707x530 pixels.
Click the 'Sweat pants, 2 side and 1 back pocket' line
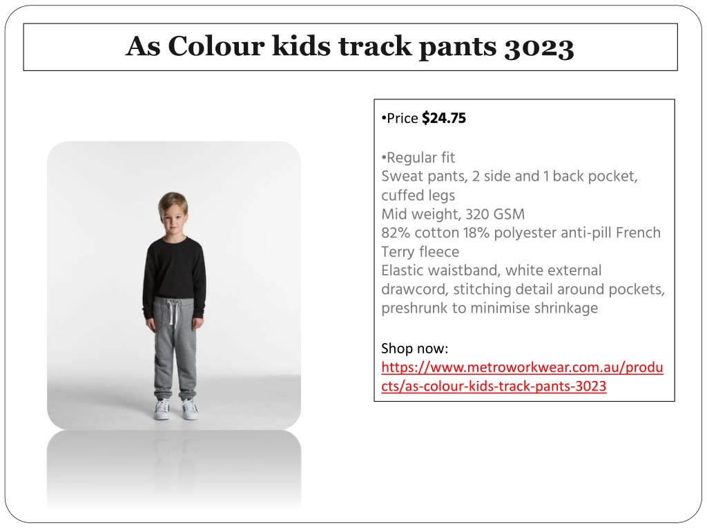(x=510, y=176)
